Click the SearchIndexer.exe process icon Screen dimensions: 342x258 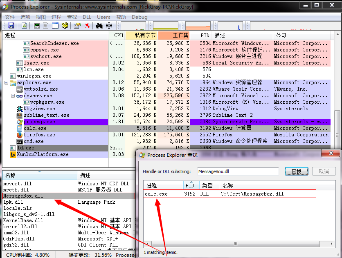point(26,44)
